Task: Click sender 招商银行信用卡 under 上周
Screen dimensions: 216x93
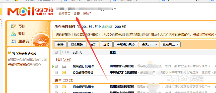Action: tap(83, 66)
